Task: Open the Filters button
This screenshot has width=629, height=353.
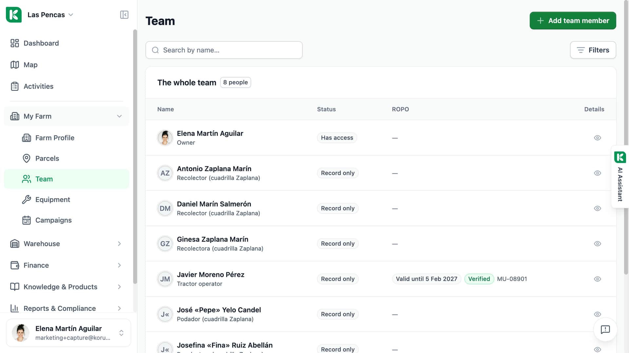Action: coord(593,50)
